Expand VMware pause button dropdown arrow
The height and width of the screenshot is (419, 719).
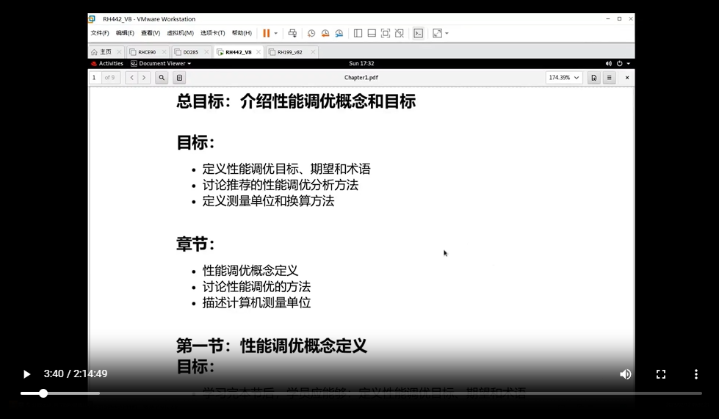coord(276,33)
